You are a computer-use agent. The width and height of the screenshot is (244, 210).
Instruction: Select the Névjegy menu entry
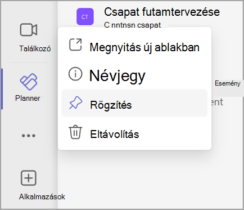click(x=134, y=75)
